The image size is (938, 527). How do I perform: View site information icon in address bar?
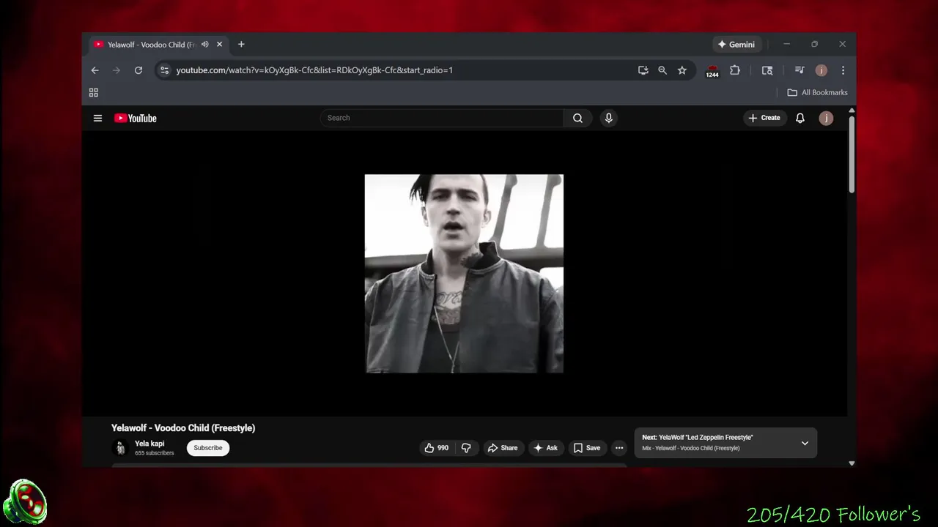coord(164,70)
